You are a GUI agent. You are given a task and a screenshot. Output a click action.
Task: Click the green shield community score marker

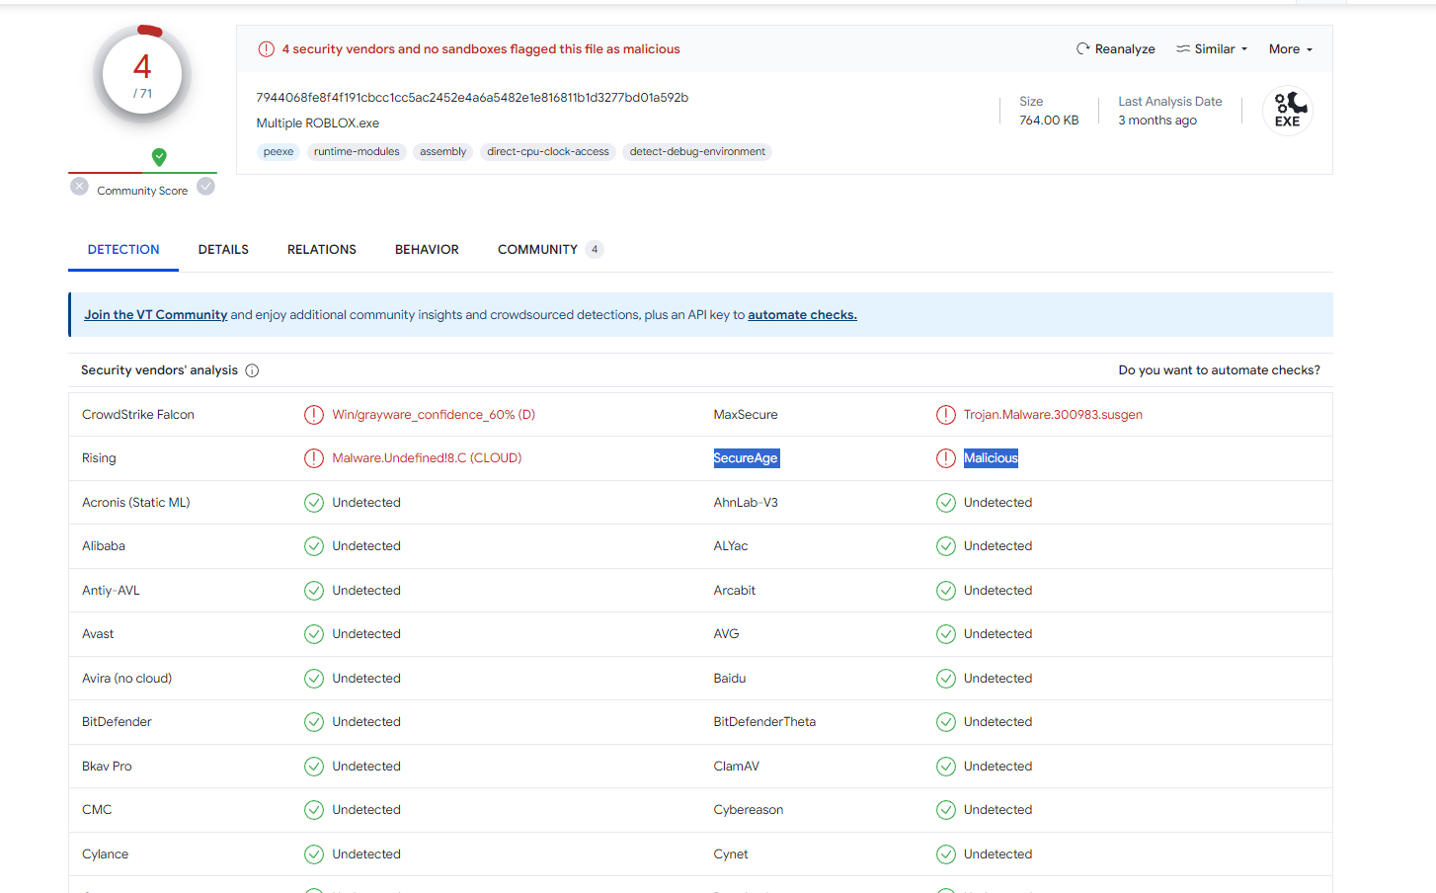point(159,156)
